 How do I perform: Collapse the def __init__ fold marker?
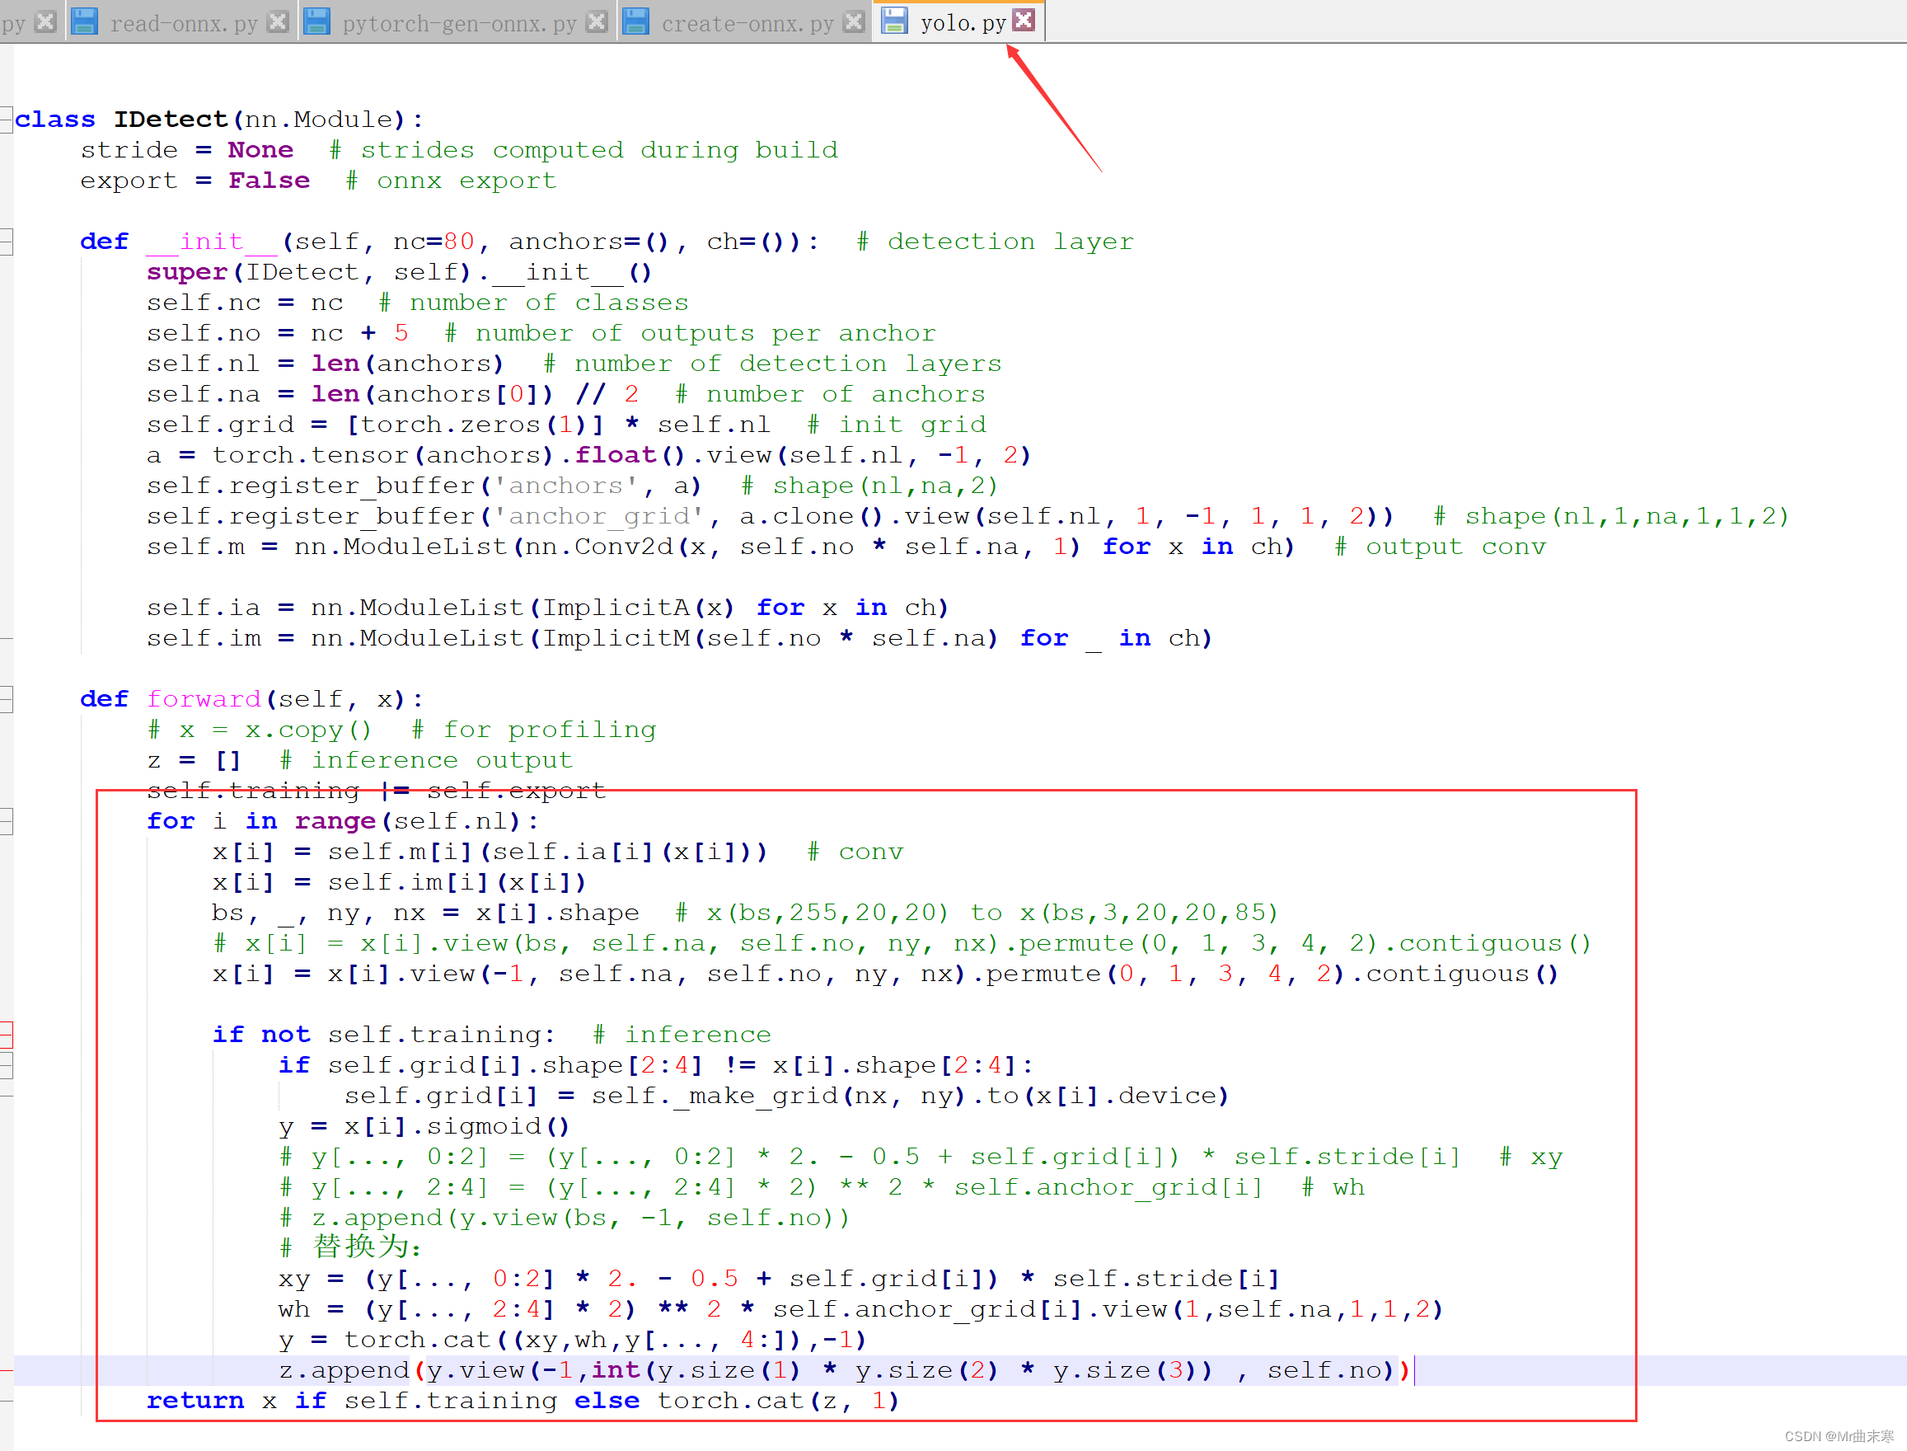click(6, 242)
